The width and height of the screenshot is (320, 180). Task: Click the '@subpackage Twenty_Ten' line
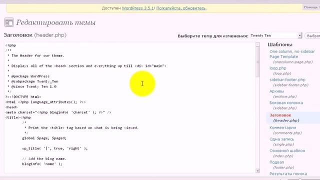click(x=35, y=81)
